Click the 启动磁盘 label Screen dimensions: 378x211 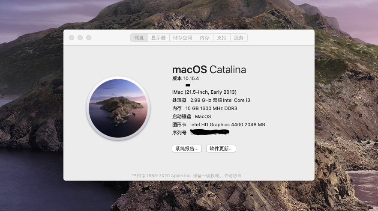[x=182, y=116]
